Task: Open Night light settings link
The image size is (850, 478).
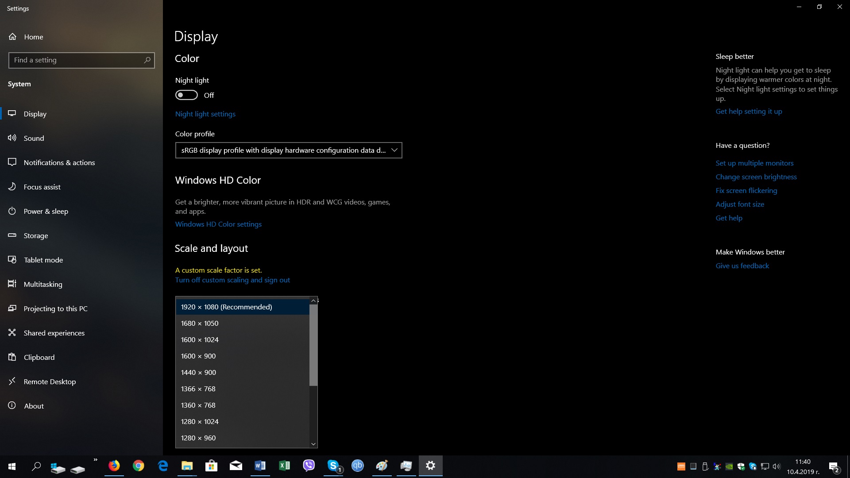Action: 205,114
